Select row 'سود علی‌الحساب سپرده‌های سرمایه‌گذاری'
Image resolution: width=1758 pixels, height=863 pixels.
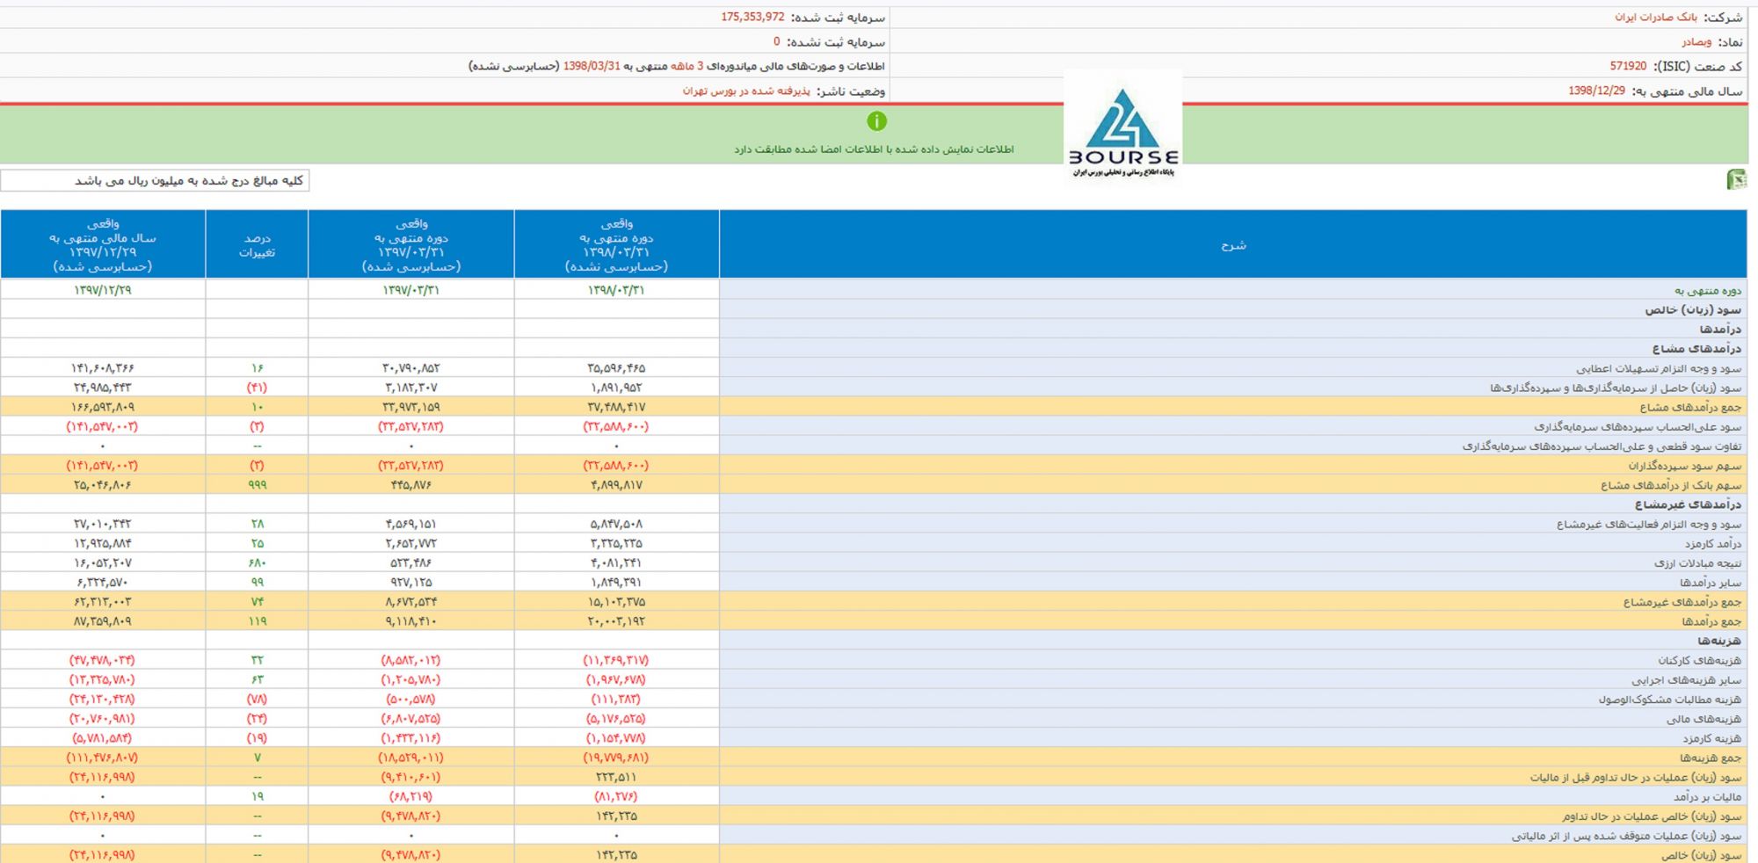click(874, 426)
